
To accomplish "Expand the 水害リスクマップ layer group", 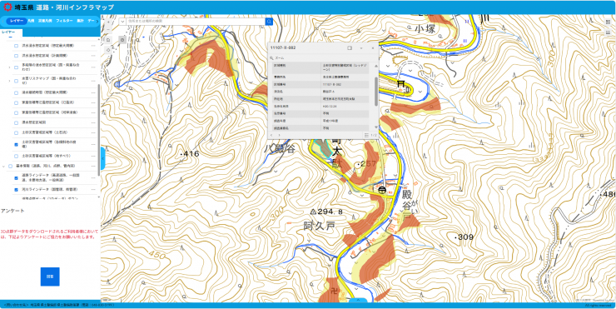I will (x=9, y=81).
